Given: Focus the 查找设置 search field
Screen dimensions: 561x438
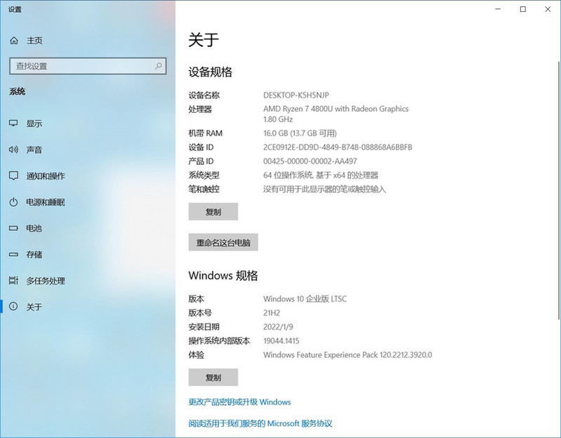Looking at the screenshot, I should (81, 66).
